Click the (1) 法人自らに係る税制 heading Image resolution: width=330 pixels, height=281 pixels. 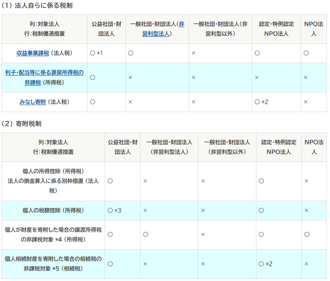coord(37,5)
